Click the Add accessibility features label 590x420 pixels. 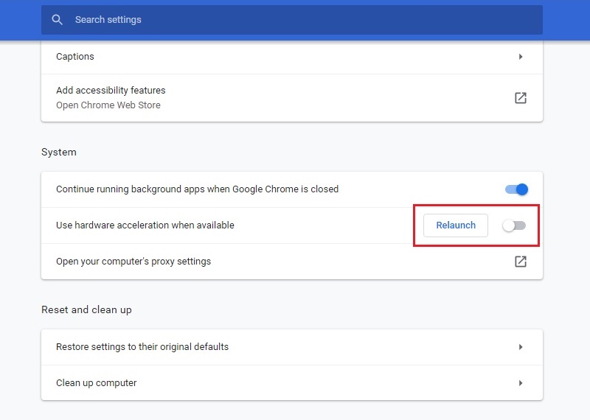(x=111, y=90)
